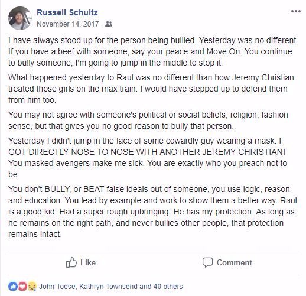This screenshot has height=296, width=306.
Task: Click the blue Like reaction icon
Action: (x=12, y=287)
